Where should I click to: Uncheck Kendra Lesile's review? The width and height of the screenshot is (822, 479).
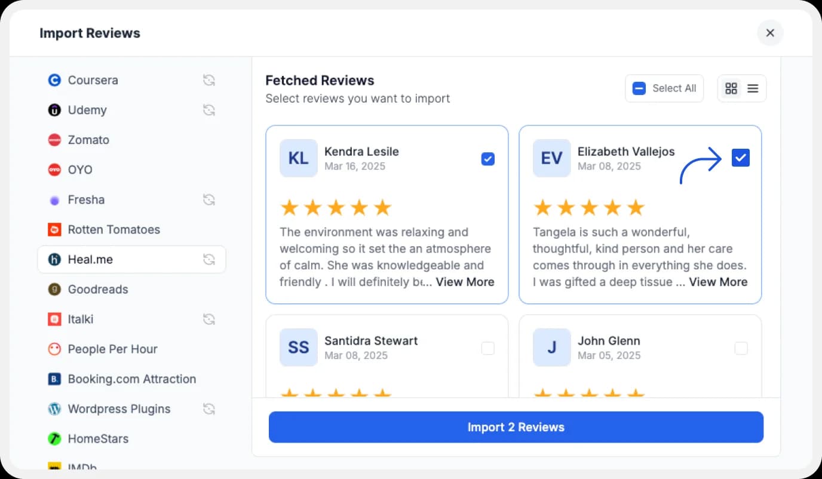487,159
